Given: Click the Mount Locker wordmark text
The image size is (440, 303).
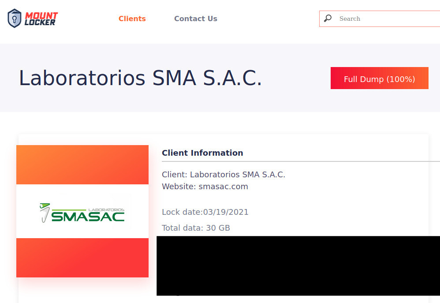Looking at the screenshot, I should pos(41,19).
